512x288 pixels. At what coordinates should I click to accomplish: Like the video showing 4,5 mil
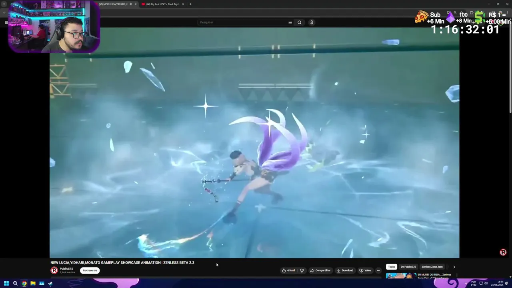(x=288, y=270)
